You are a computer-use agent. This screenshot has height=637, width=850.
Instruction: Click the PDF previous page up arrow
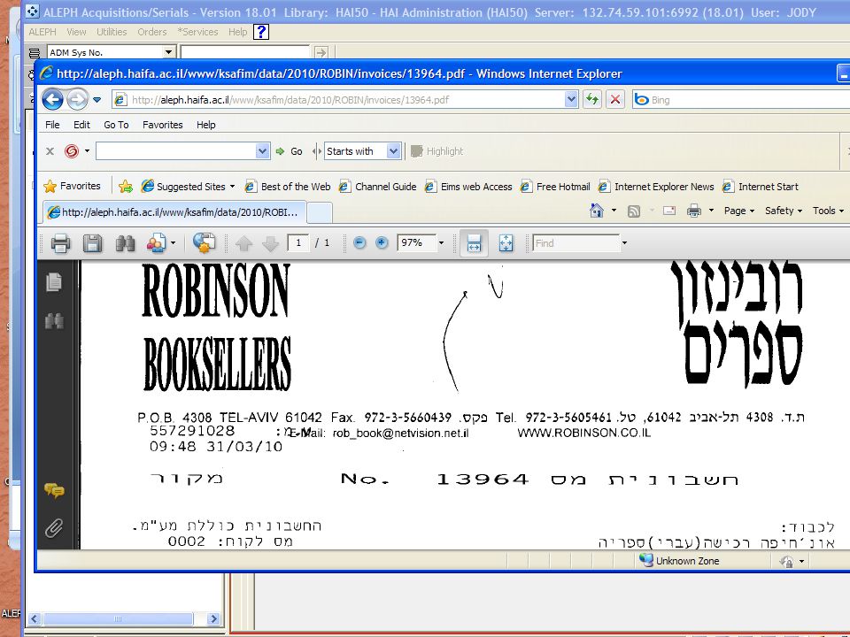tap(244, 244)
